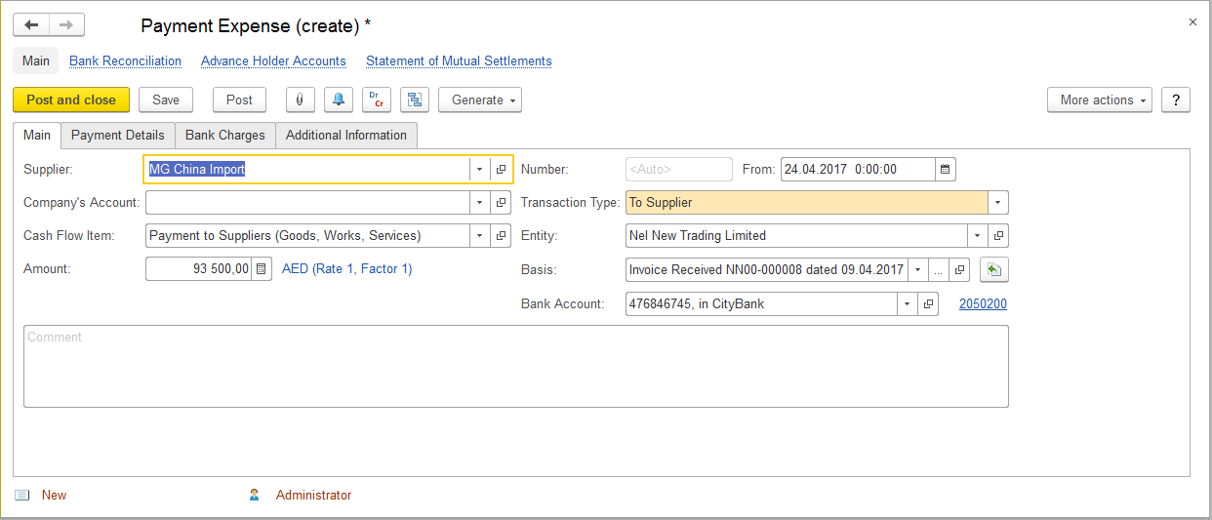Switch to the Bank Charges tab

pyautogui.click(x=225, y=135)
